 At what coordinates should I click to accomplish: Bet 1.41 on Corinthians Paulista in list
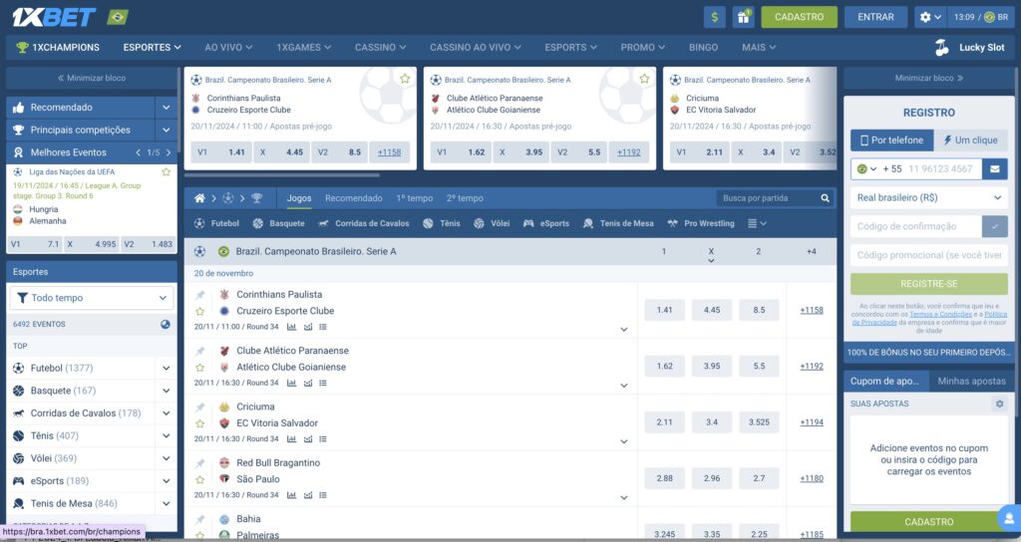click(664, 311)
